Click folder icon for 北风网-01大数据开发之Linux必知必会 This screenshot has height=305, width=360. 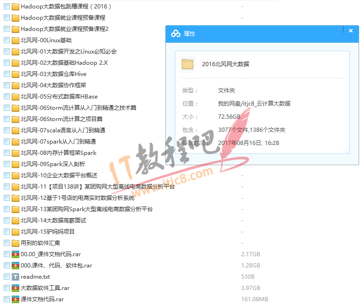pyautogui.click(x=16, y=52)
